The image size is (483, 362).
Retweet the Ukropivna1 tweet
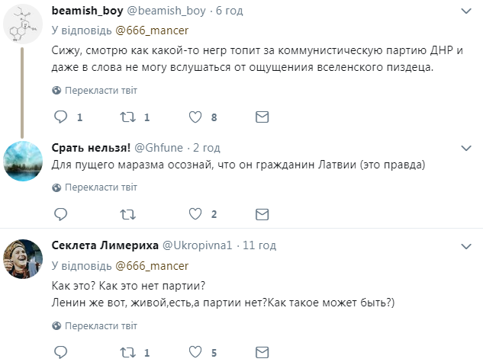(x=127, y=352)
